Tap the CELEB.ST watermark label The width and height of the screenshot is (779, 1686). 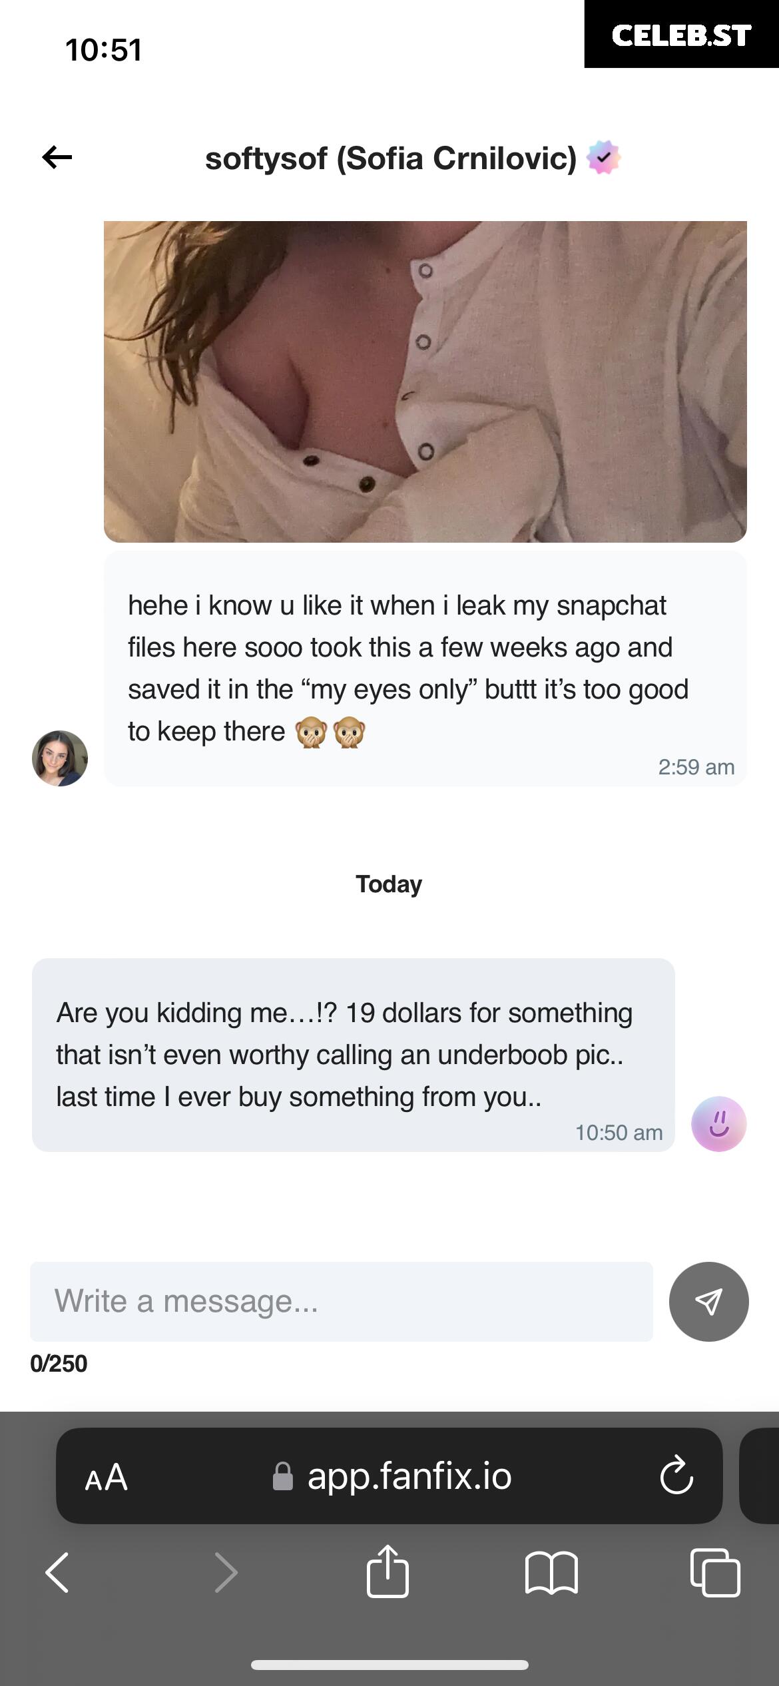coord(681,35)
